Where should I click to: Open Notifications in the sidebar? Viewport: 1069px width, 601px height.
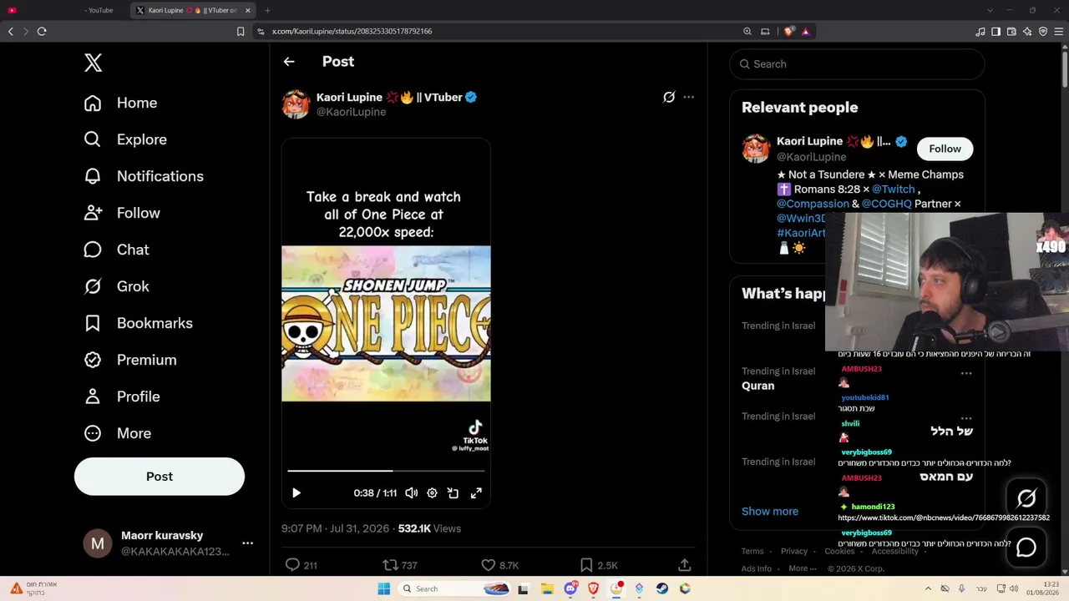[x=144, y=176]
